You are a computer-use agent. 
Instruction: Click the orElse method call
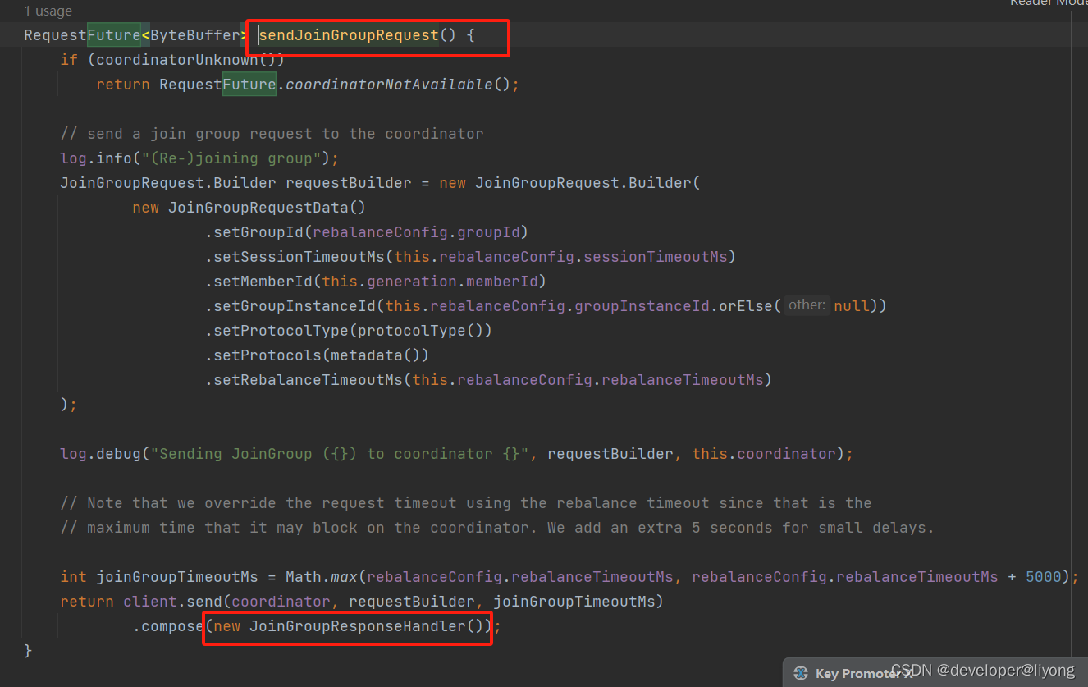[x=746, y=306]
